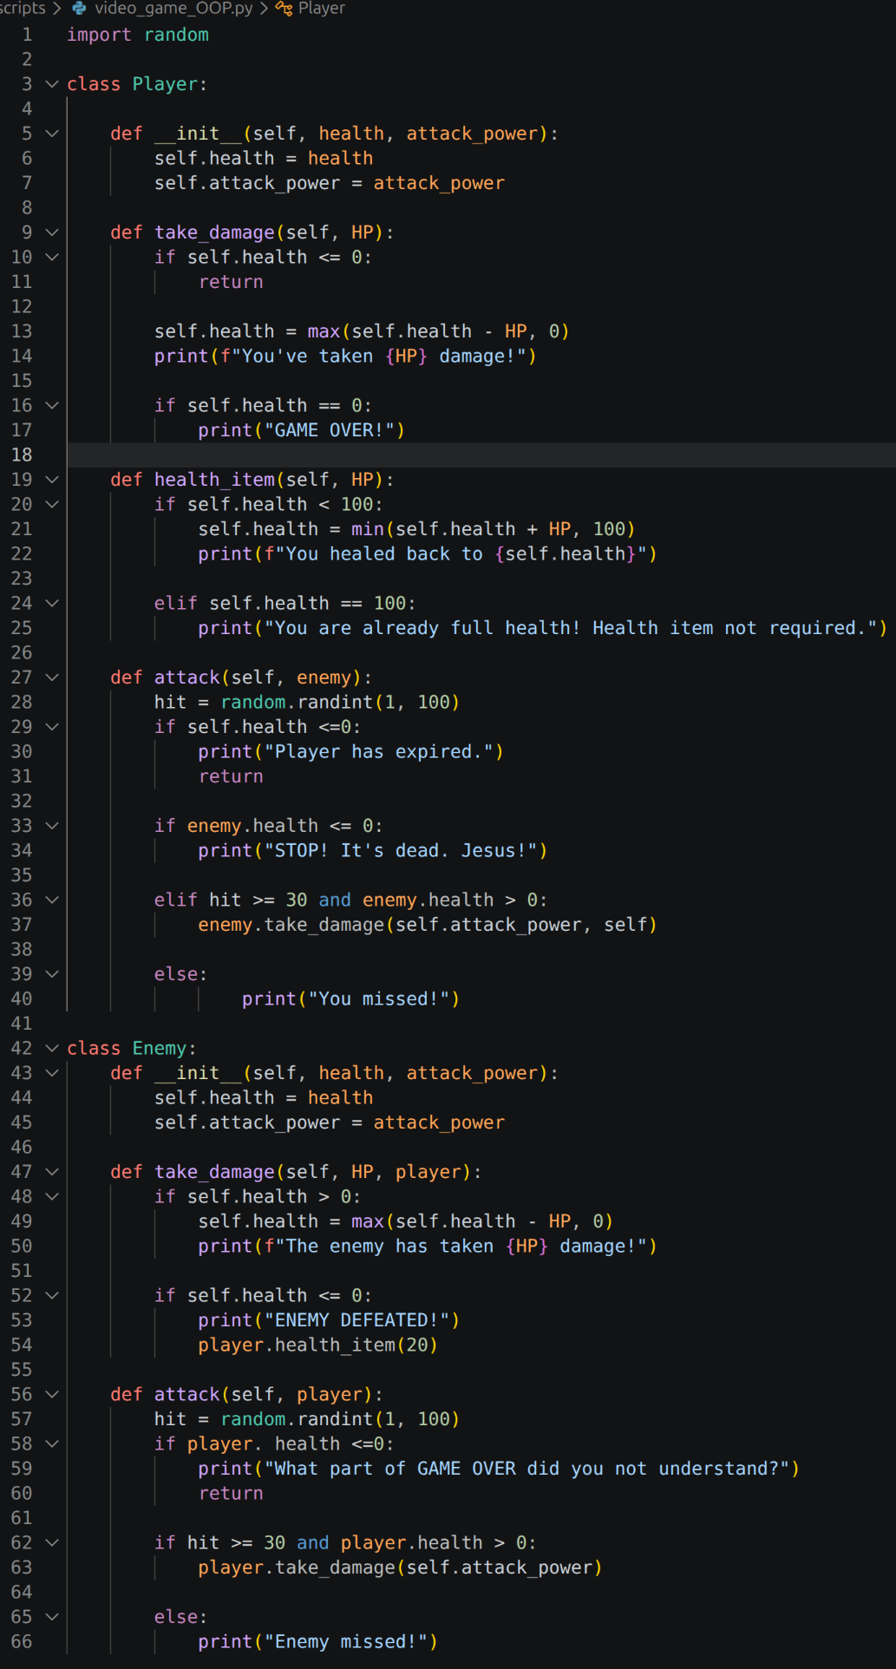Fold the if block at line 10

tap(52, 257)
